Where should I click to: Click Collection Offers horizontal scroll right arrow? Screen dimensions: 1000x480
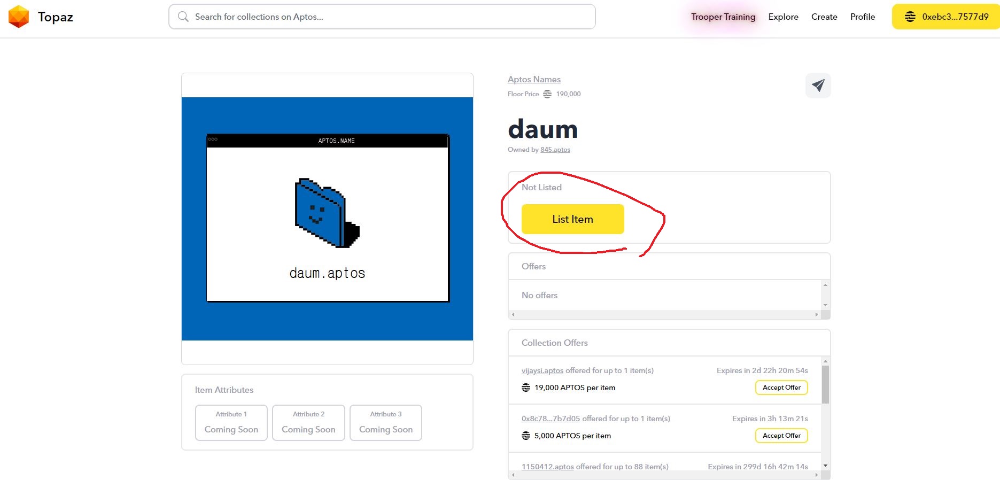[x=816, y=475]
